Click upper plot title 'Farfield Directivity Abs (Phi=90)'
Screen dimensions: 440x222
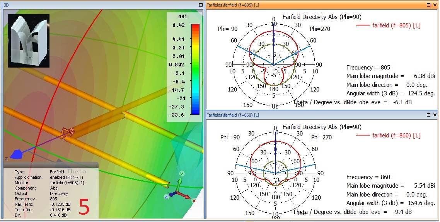(x=322, y=17)
